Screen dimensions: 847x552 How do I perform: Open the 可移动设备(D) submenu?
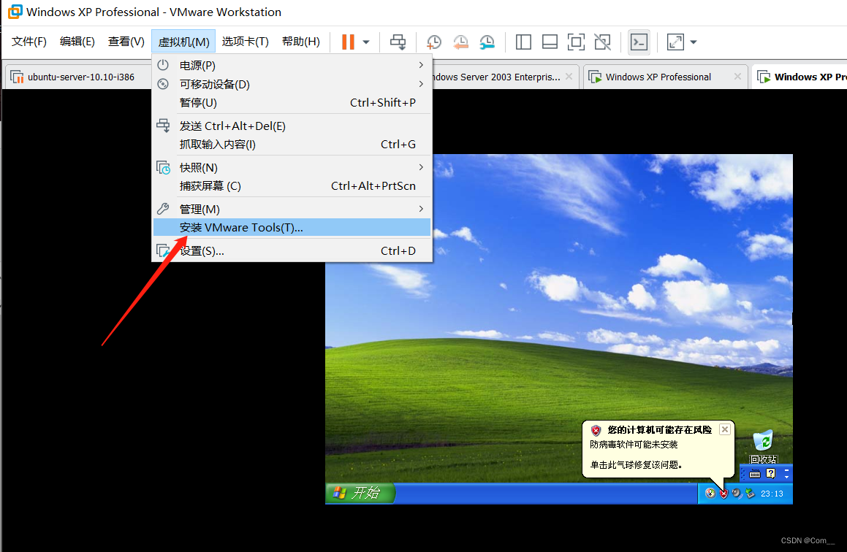click(292, 84)
